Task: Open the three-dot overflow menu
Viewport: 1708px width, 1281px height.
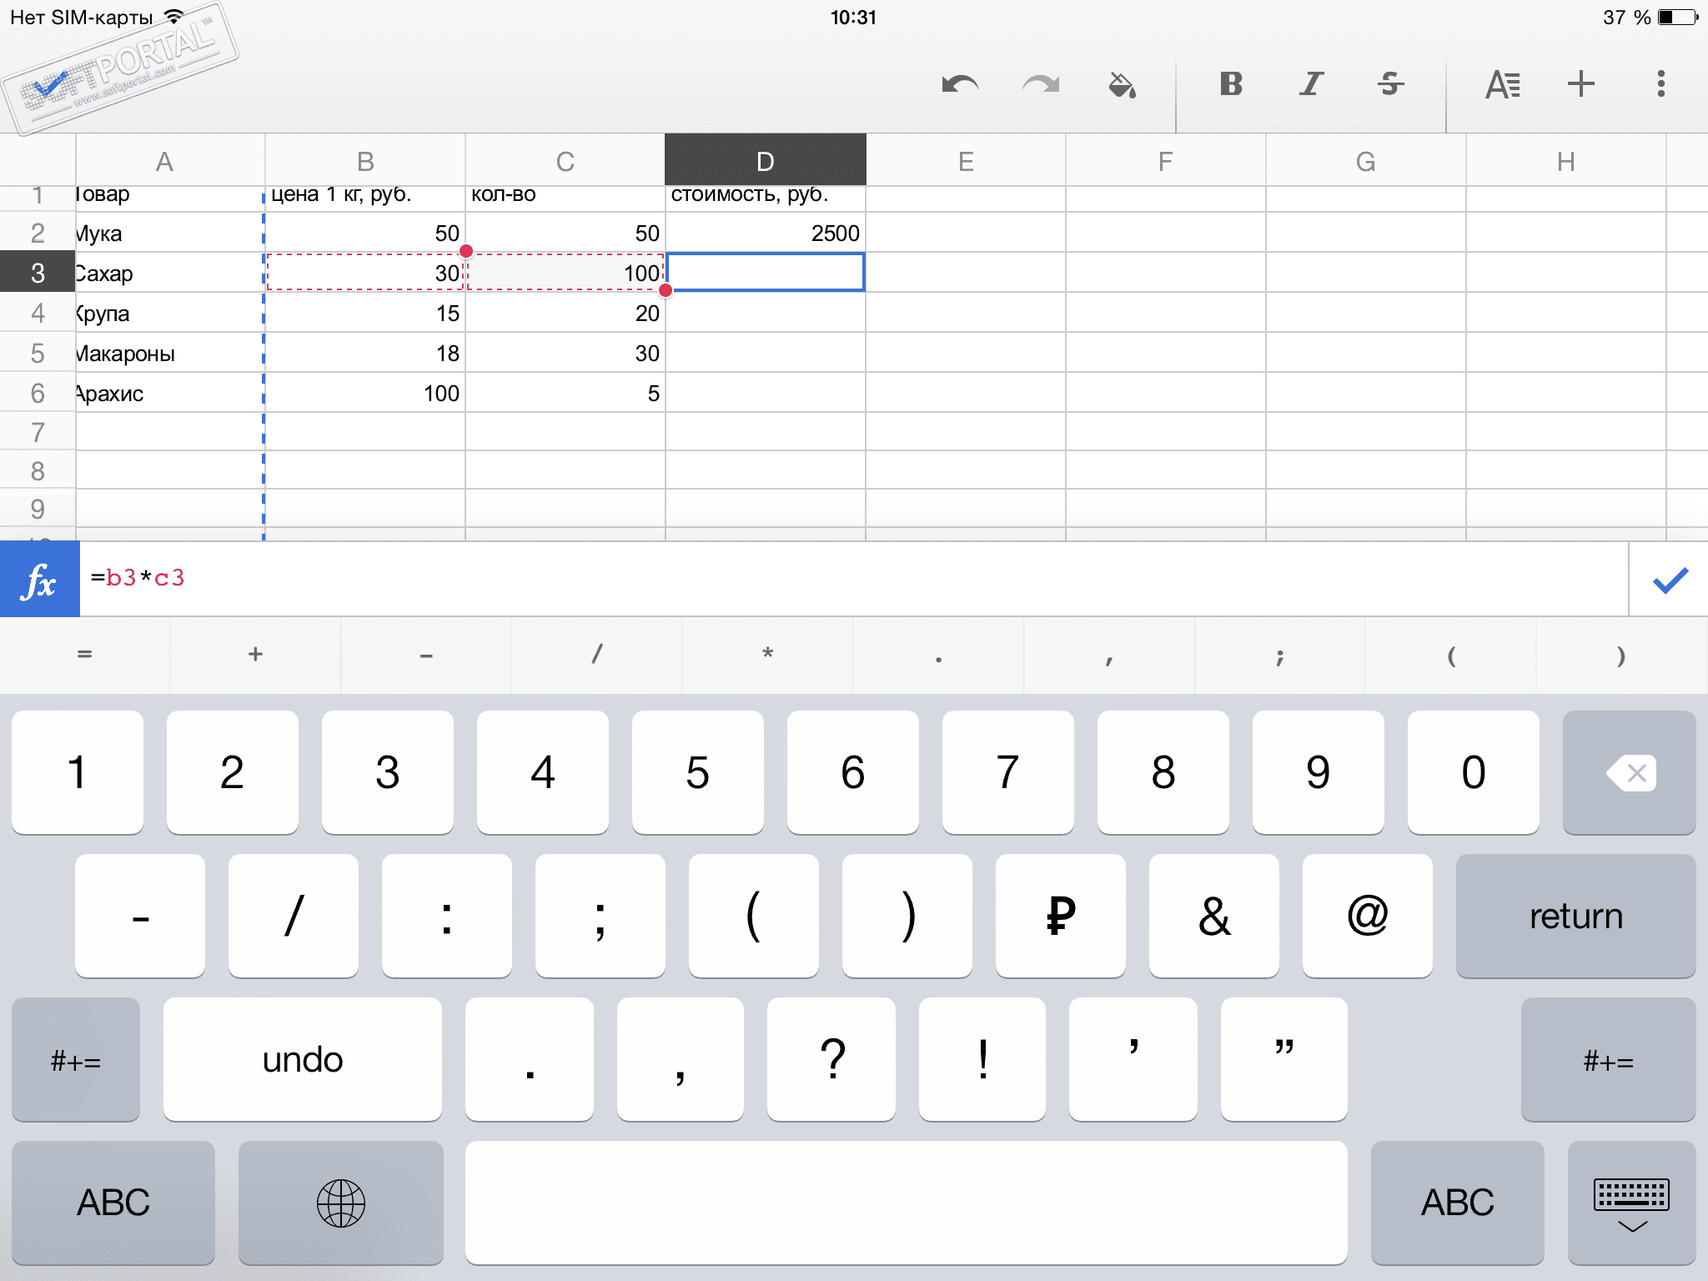Action: [1660, 84]
